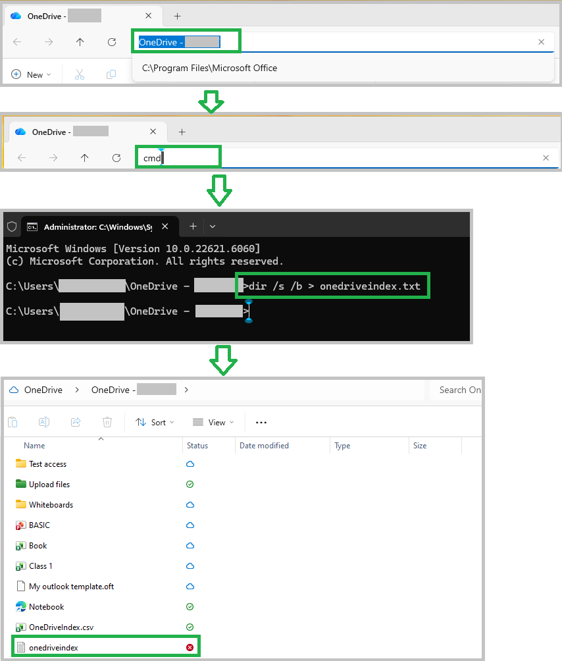Click the Forward arrow in the top Explorer window
This screenshot has width=562, height=661.
point(49,41)
